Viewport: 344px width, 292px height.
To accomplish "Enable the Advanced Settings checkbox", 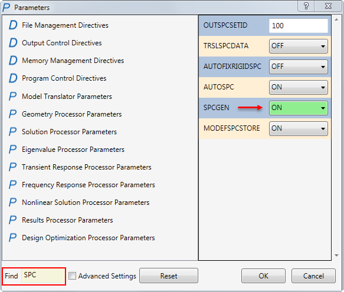I will coord(72,276).
